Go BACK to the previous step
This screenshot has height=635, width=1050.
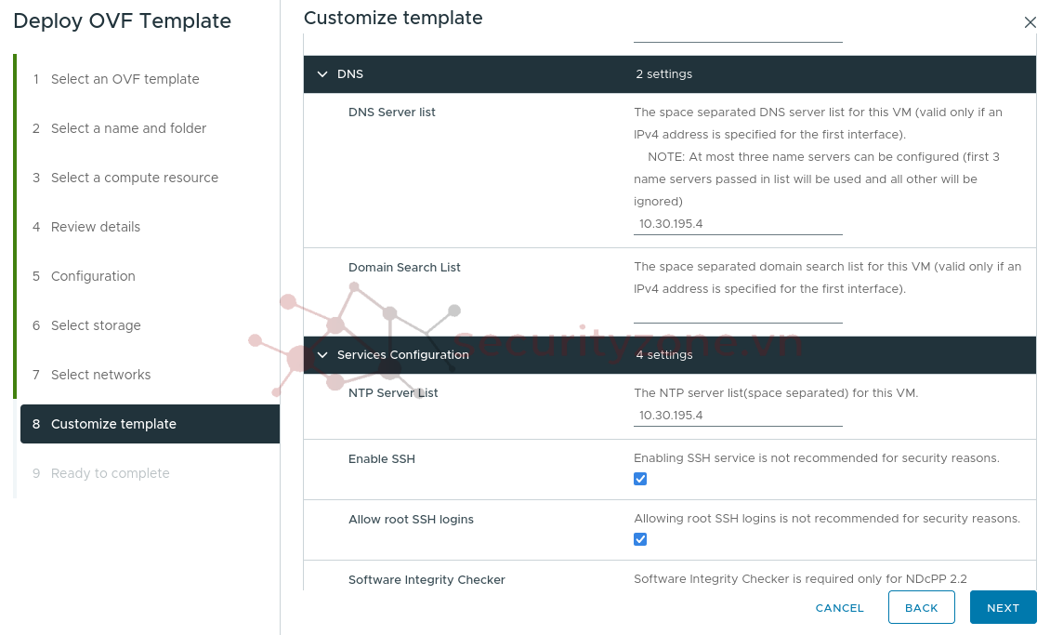point(921,608)
